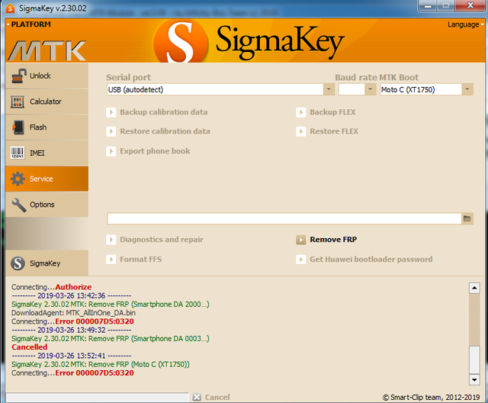Screen dimensions: 488x403
Task: Open the Baud rate dropdown arrow
Action: click(x=370, y=90)
